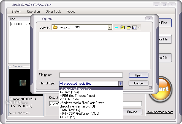Click the play triangle beside PB080150 file
The height and width of the screenshot is (124, 182).
coord(11,24)
